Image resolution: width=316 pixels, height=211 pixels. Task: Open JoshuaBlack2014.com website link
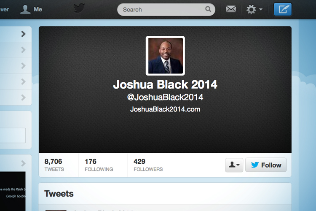[165, 109]
